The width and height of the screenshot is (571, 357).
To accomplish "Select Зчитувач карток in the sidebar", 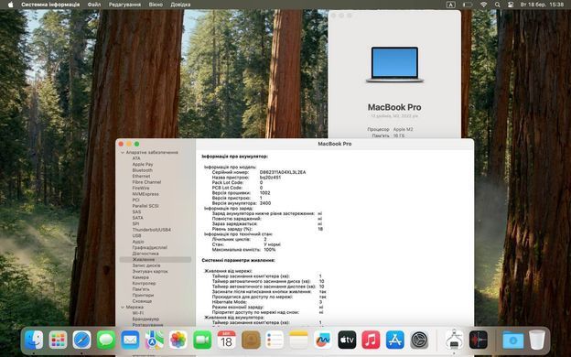I will tap(150, 271).
